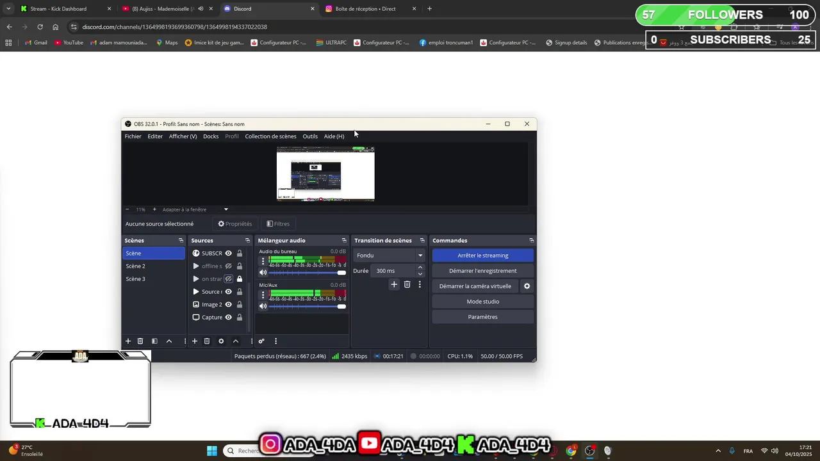The image size is (820, 461).
Task: Switch to the Stream - Kick Dashboard tab
Action: pyautogui.click(x=64, y=9)
